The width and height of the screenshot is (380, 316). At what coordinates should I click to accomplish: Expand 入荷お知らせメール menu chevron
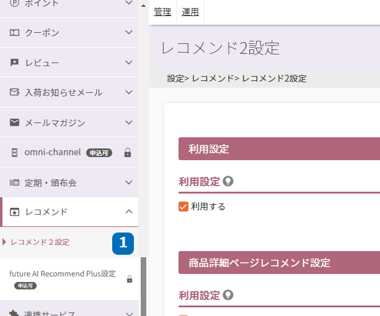coord(129,92)
